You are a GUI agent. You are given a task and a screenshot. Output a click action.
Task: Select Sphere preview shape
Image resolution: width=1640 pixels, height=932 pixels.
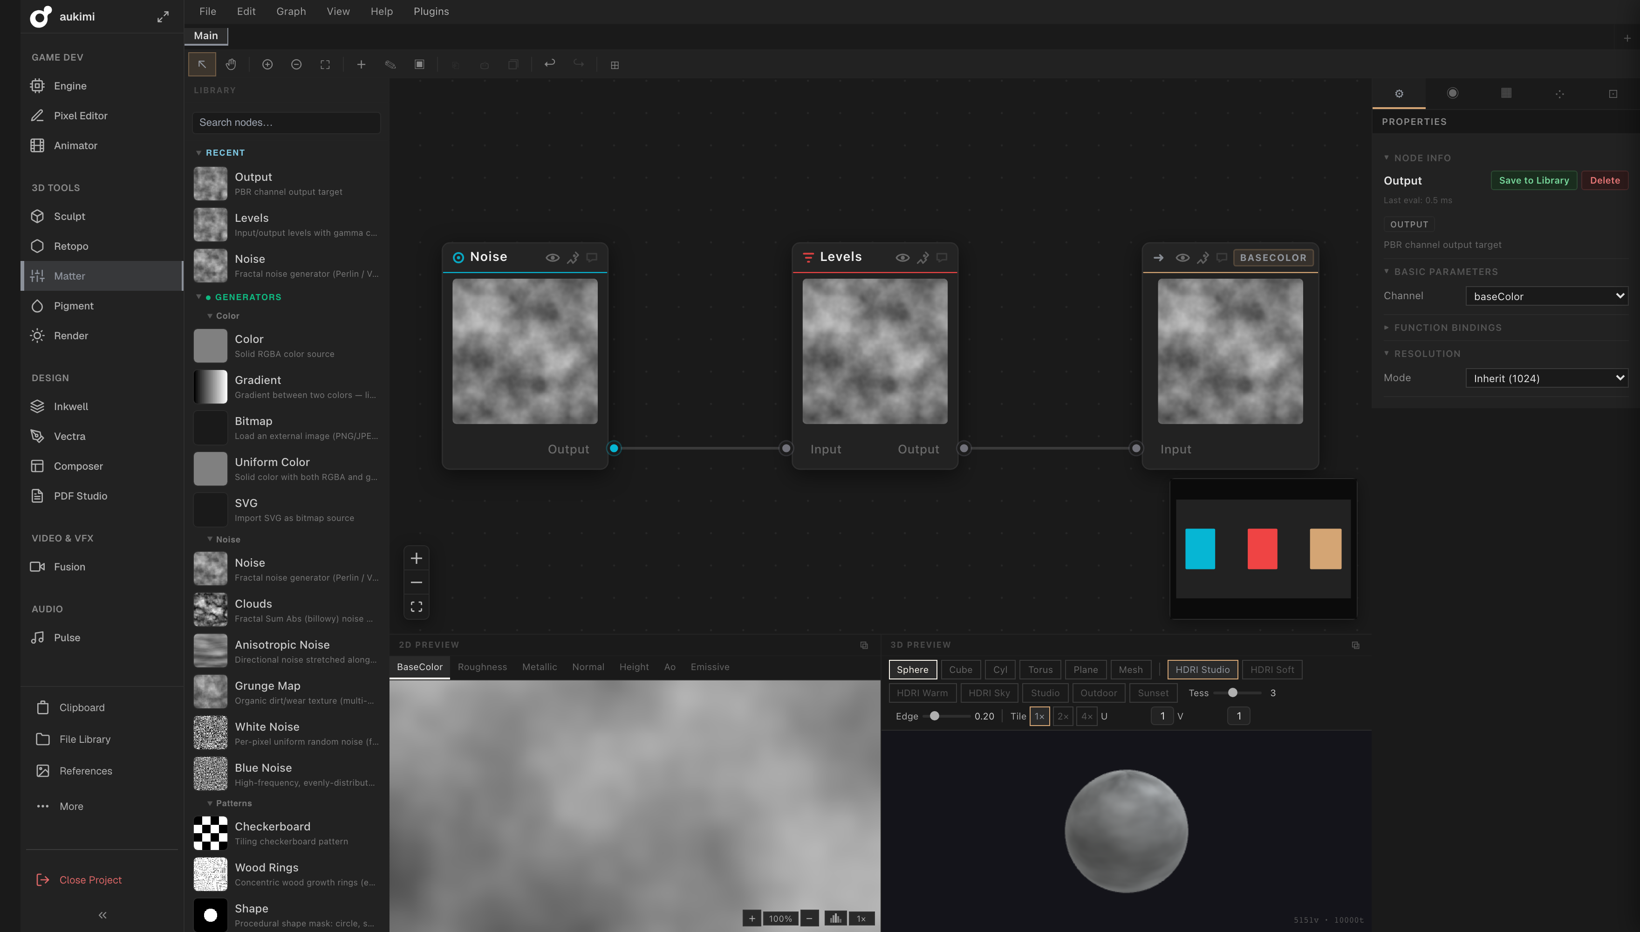pos(912,670)
